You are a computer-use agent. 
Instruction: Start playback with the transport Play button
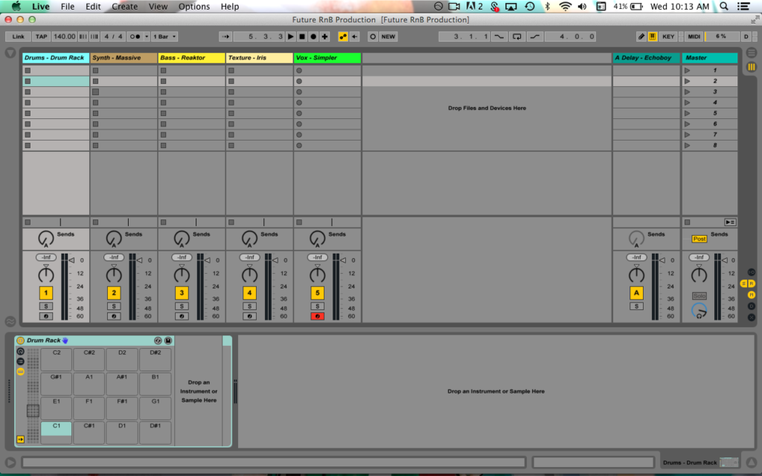coord(291,36)
